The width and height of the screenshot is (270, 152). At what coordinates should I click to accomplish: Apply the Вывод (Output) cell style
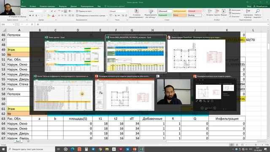tap(194, 15)
